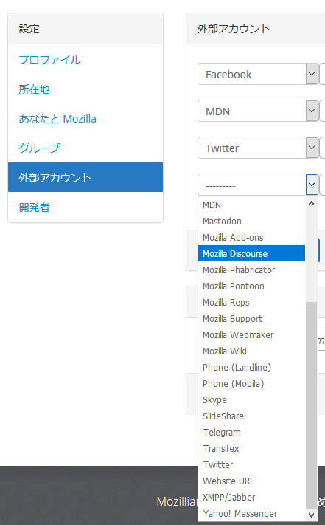Collapse the open --------- account dropdown
Image resolution: width=325 pixels, height=525 pixels.
pyautogui.click(x=258, y=185)
